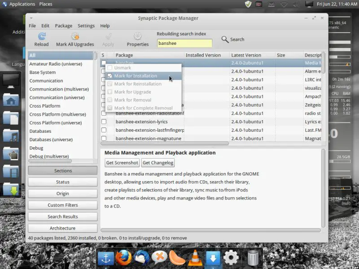Open the pictures folder in left dock
359x269 pixels.
click(x=11, y=153)
